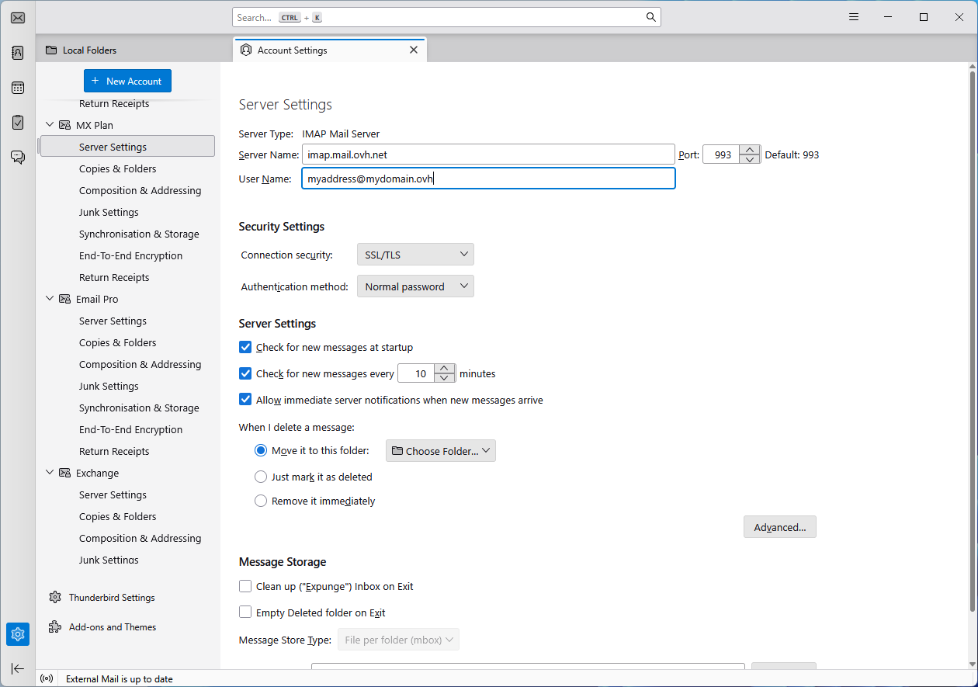Open the Mail space icon
Image resolution: width=978 pixels, height=687 pixels.
18,18
